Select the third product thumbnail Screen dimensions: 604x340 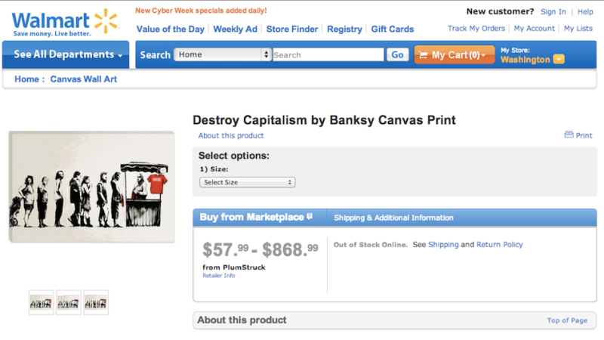[x=96, y=302]
